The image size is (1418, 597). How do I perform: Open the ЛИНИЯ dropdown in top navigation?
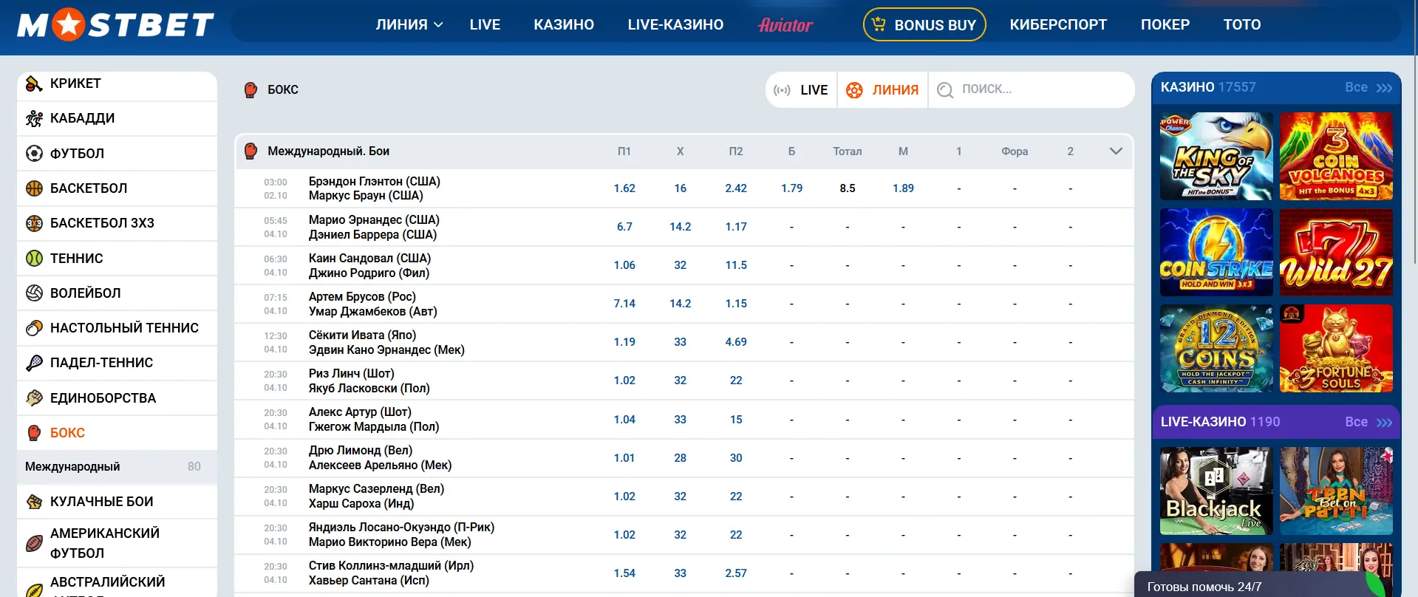coord(409,24)
